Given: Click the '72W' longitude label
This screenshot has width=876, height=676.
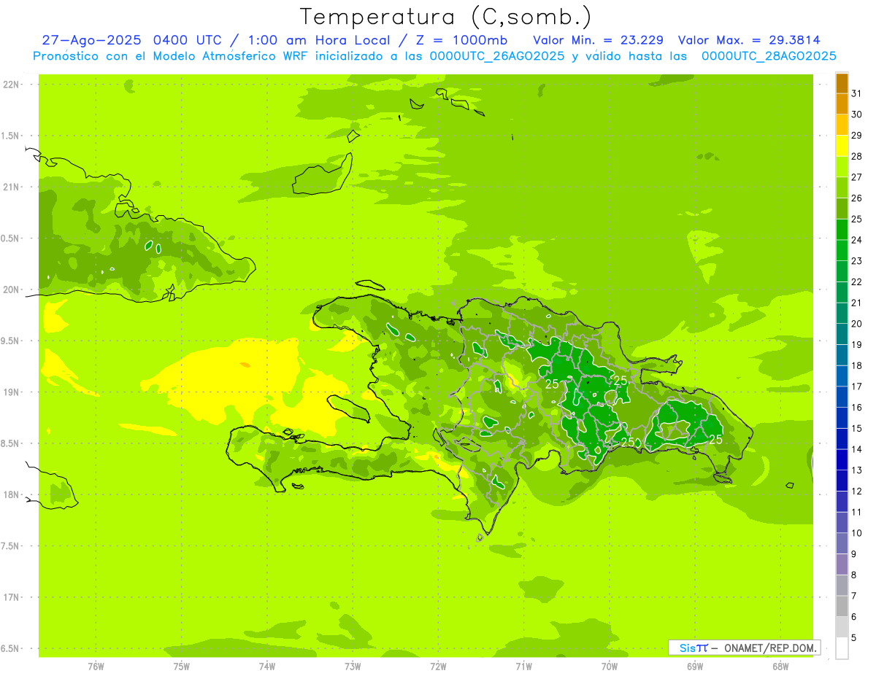Looking at the screenshot, I should click(x=438, y=667).
